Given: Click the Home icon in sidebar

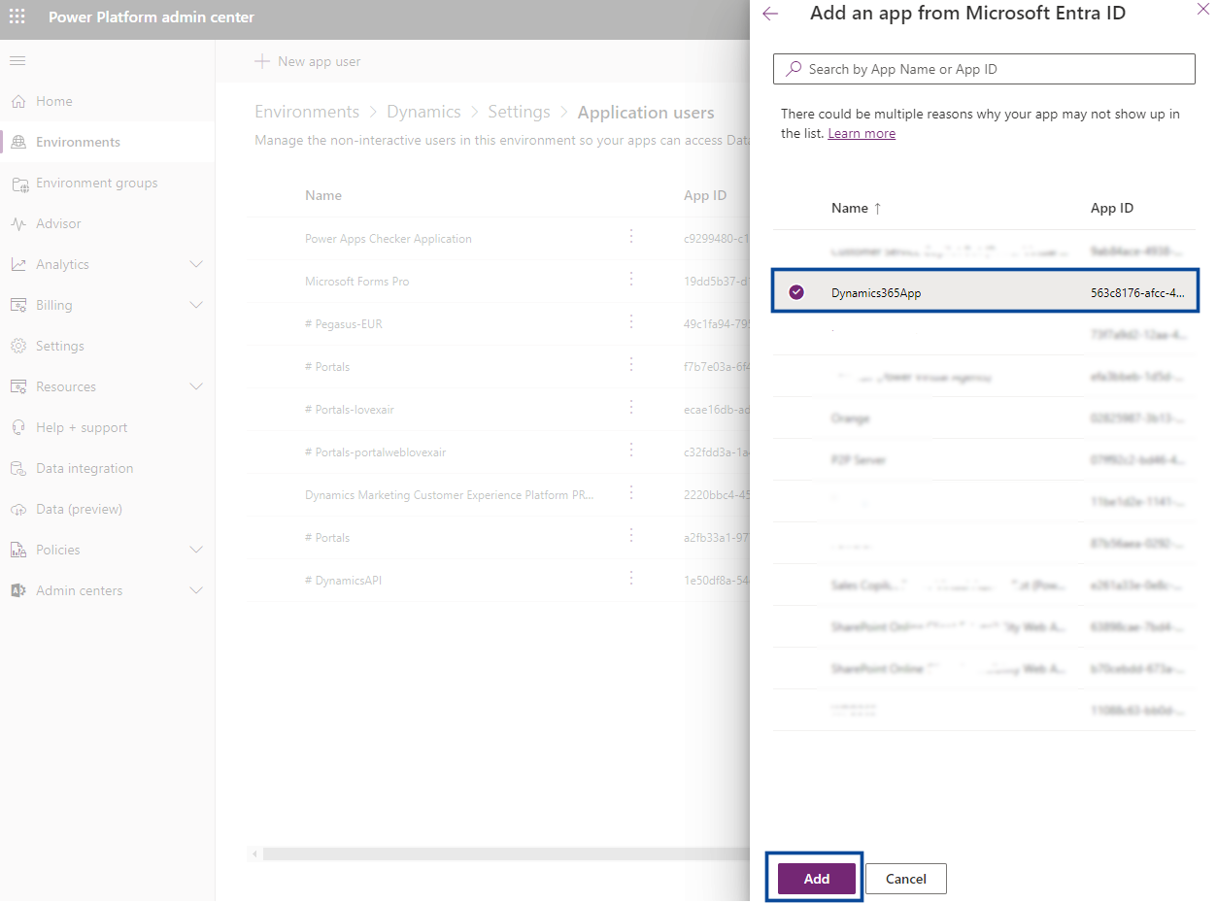Looking at the screenshot, I should (x=17, y=101).
